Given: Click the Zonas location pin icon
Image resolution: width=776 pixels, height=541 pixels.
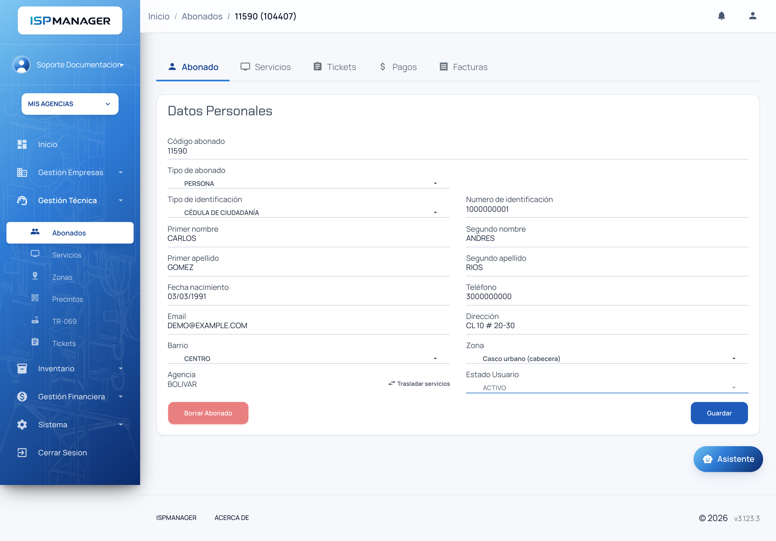Looking at the screenshot, I should coord(35,276).
